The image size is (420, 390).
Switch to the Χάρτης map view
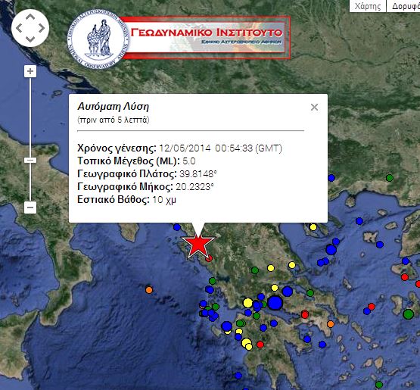(x=368, y=6)
